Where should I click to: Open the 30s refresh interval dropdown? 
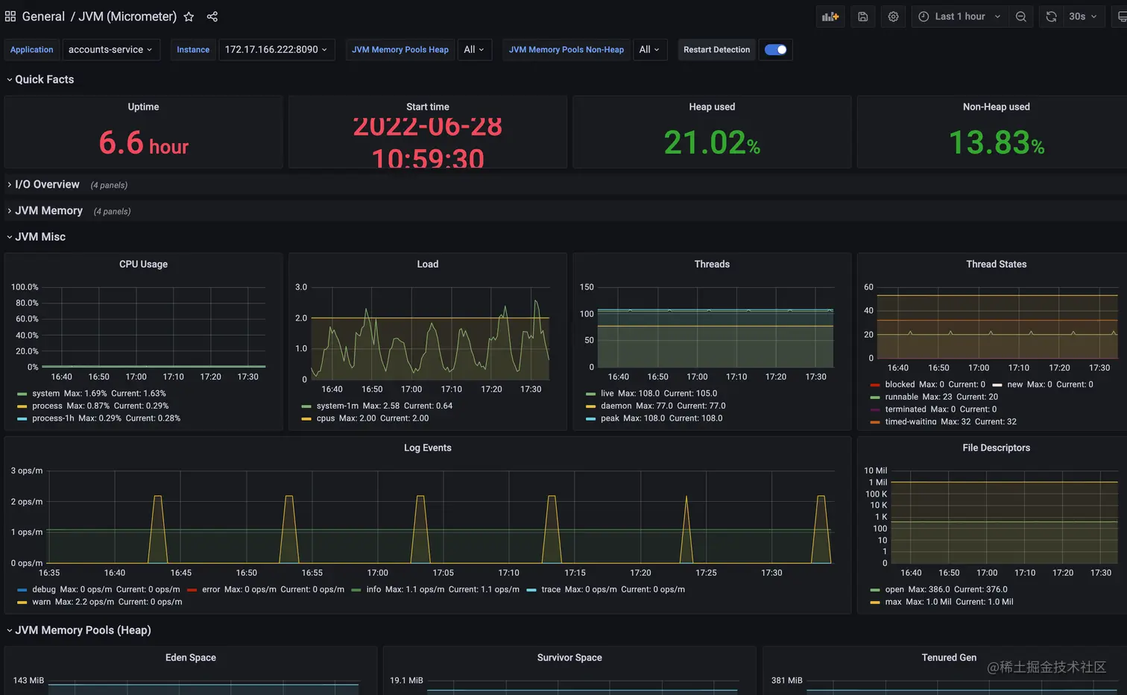(x=1083, y=16)
